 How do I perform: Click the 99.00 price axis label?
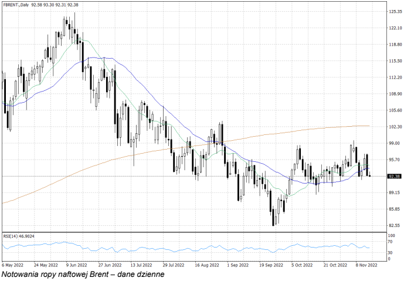[394, 143]
